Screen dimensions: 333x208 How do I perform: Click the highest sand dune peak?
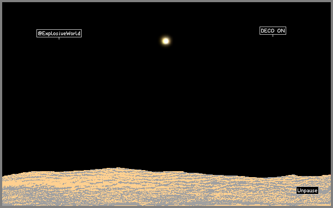point(118,168)
